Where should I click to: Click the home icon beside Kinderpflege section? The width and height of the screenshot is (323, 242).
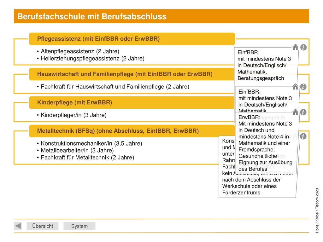click(x=295, y=112)
